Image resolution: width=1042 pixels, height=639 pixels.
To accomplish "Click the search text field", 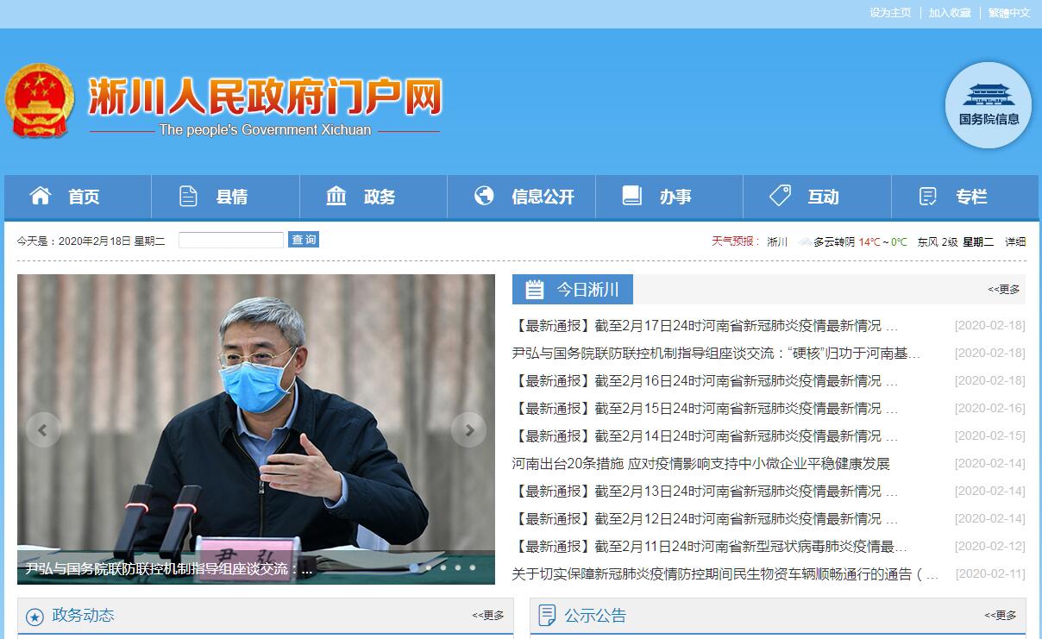I will 230,241.
